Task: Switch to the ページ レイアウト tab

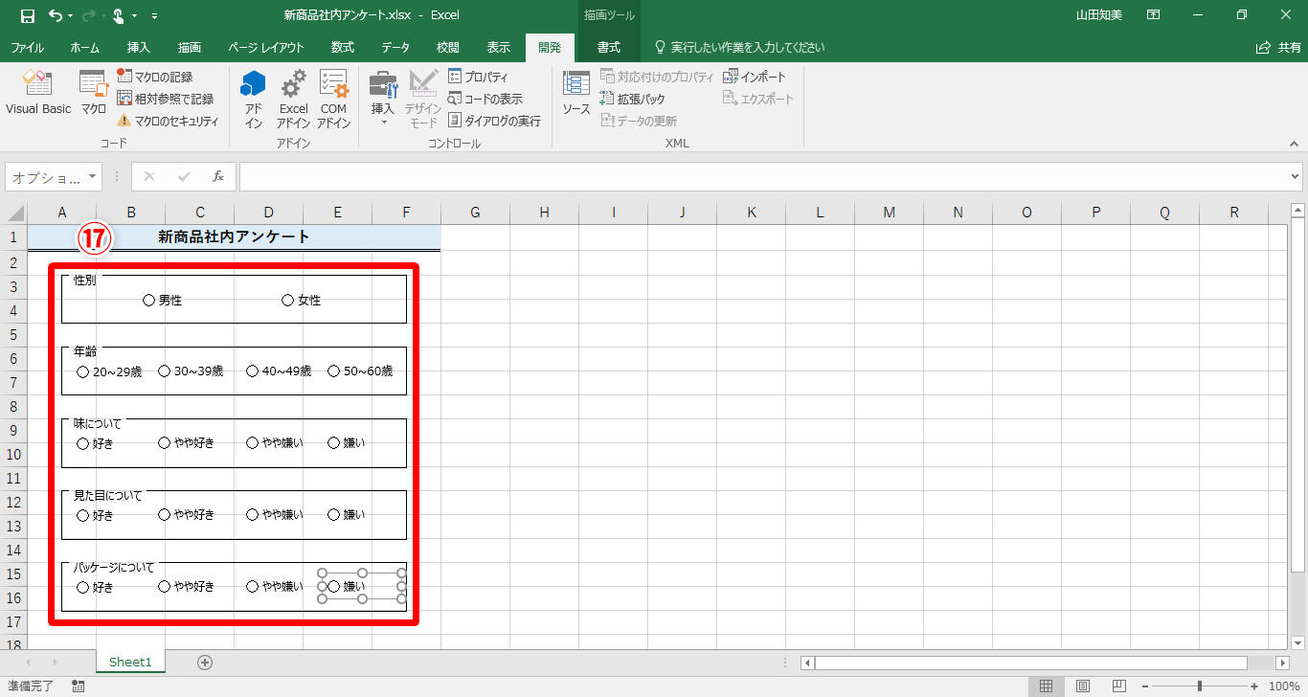Action: point(266,47)
